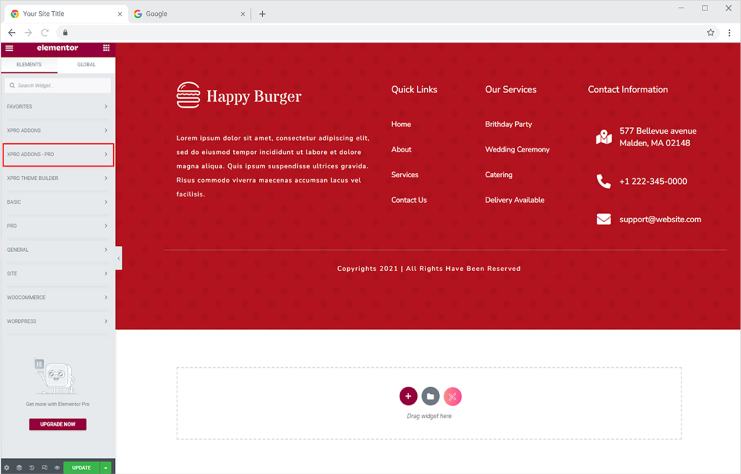Toggle preview changes eye icon
741x474 pixels.
(x=57, y=468)
